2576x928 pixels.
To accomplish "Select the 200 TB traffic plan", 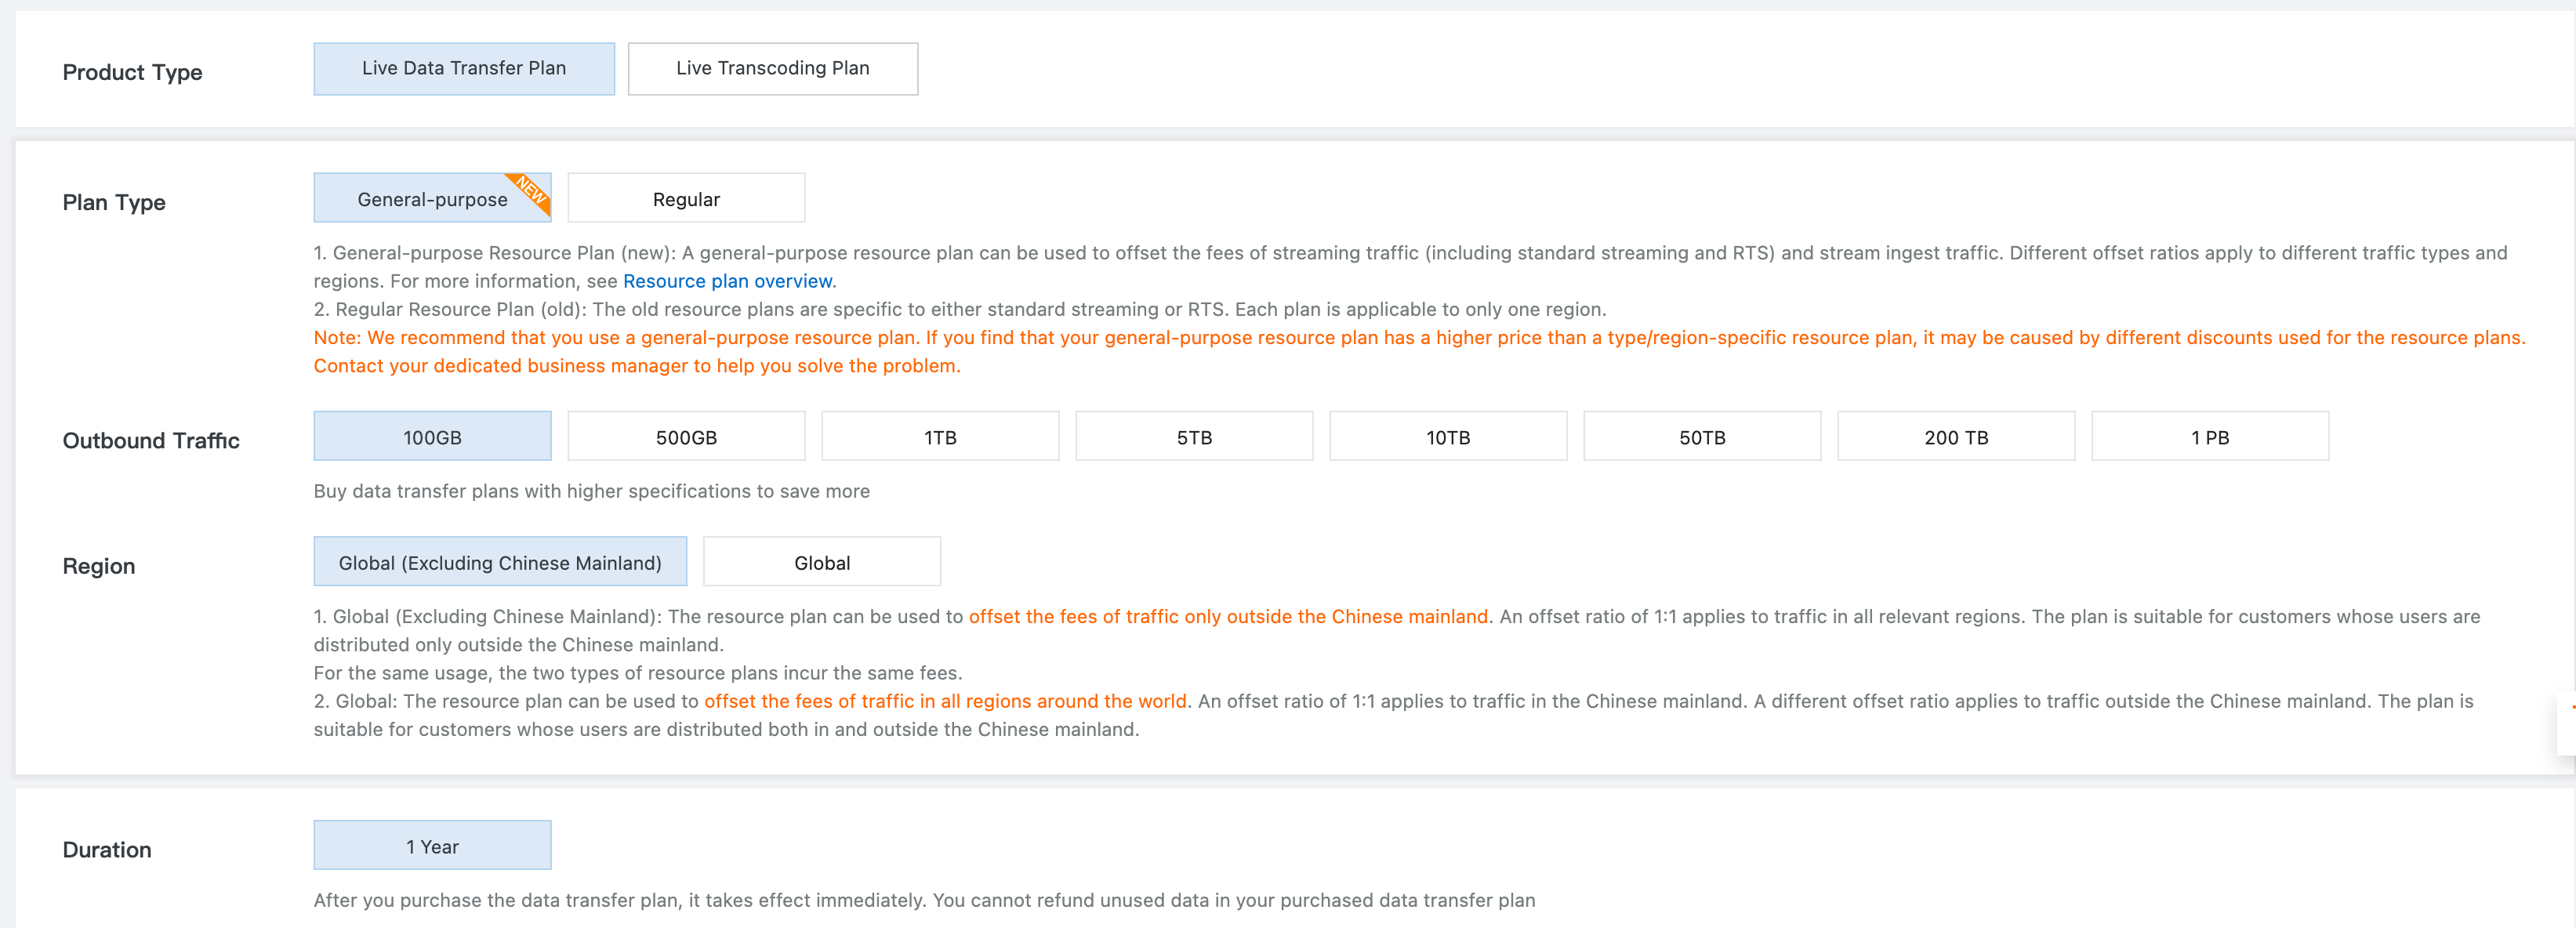I will [x=1956, y=437].
